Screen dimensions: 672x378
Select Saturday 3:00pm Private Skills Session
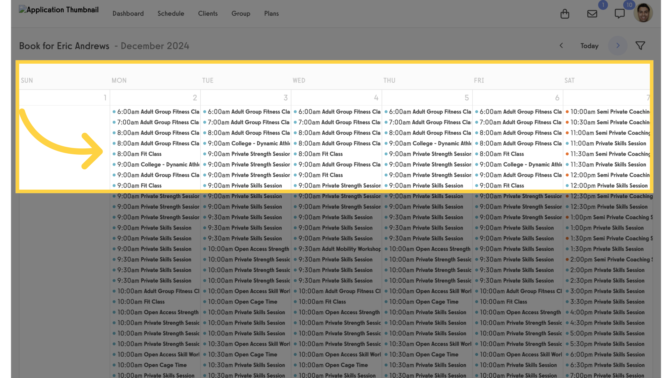pyautogui.click(x=605, y=291)
